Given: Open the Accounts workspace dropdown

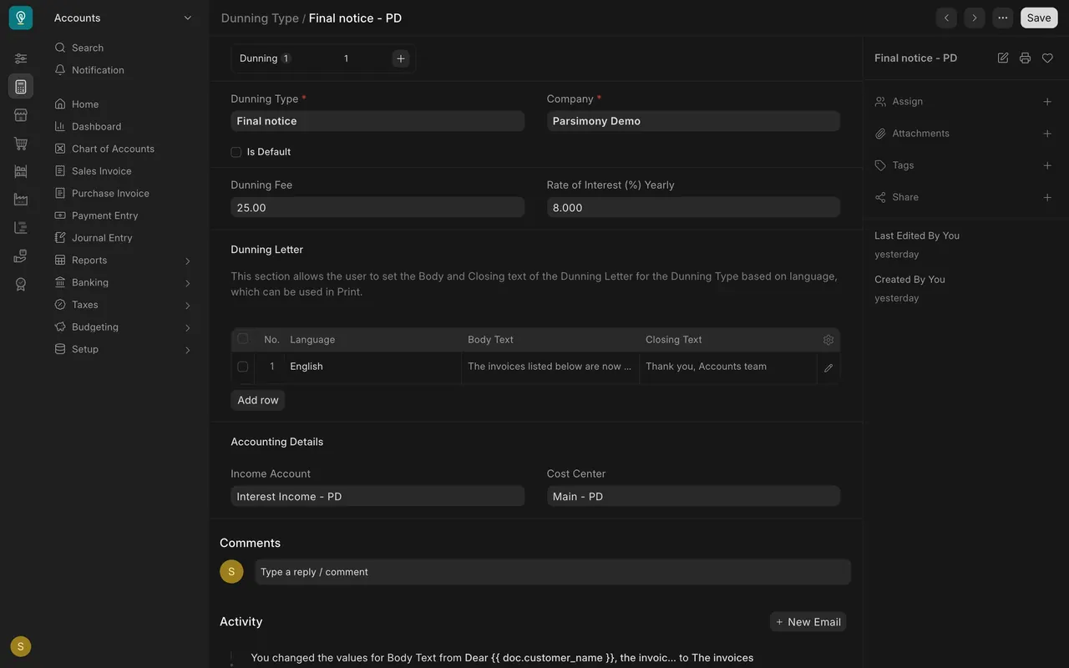Looking at the screenshot, I should pos(124,18).
